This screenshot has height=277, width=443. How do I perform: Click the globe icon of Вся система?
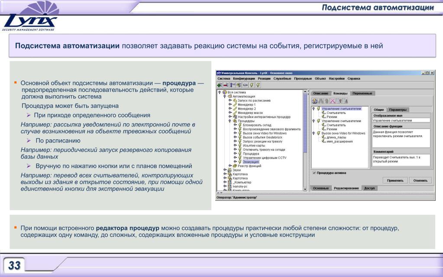225,92
